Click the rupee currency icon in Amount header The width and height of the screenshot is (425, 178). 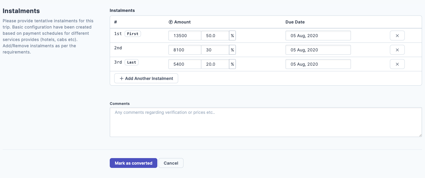[170, 22]
